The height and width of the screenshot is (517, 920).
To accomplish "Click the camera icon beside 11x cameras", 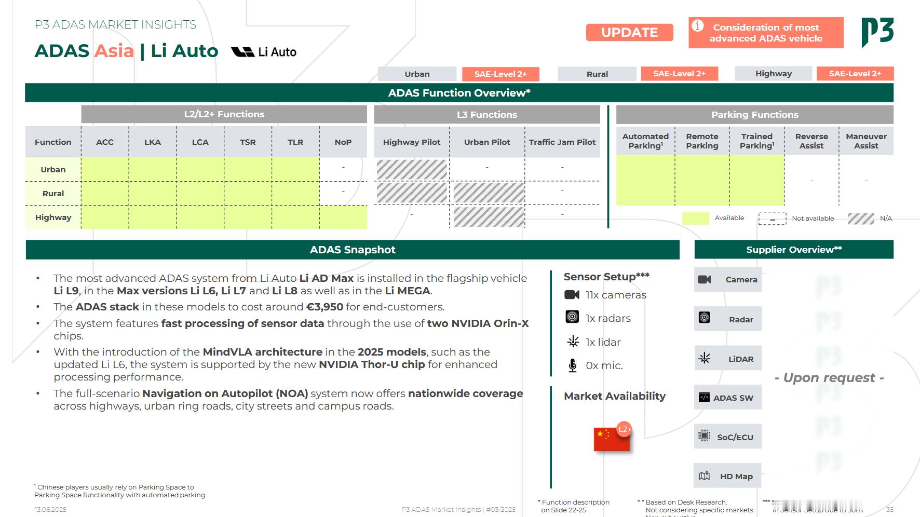I will (572, 295).
